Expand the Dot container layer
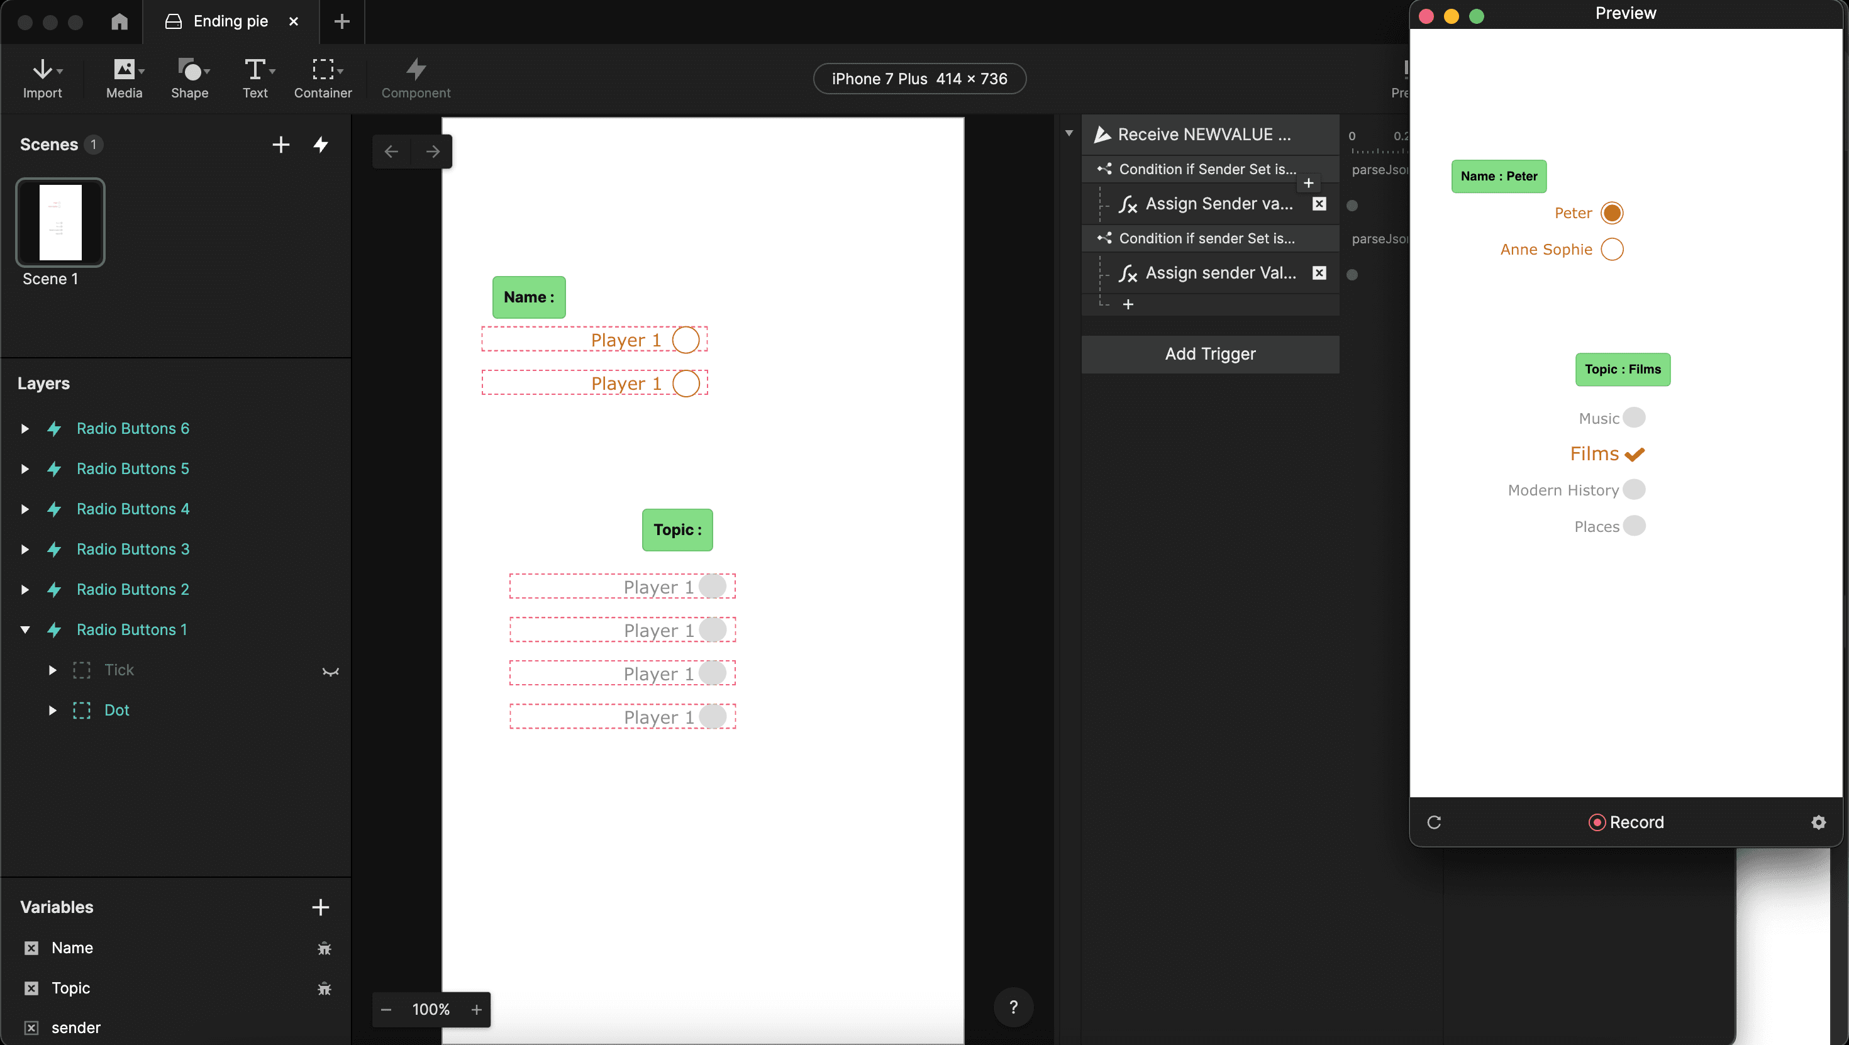The image size is (1849, 1045). coord(52,710)
